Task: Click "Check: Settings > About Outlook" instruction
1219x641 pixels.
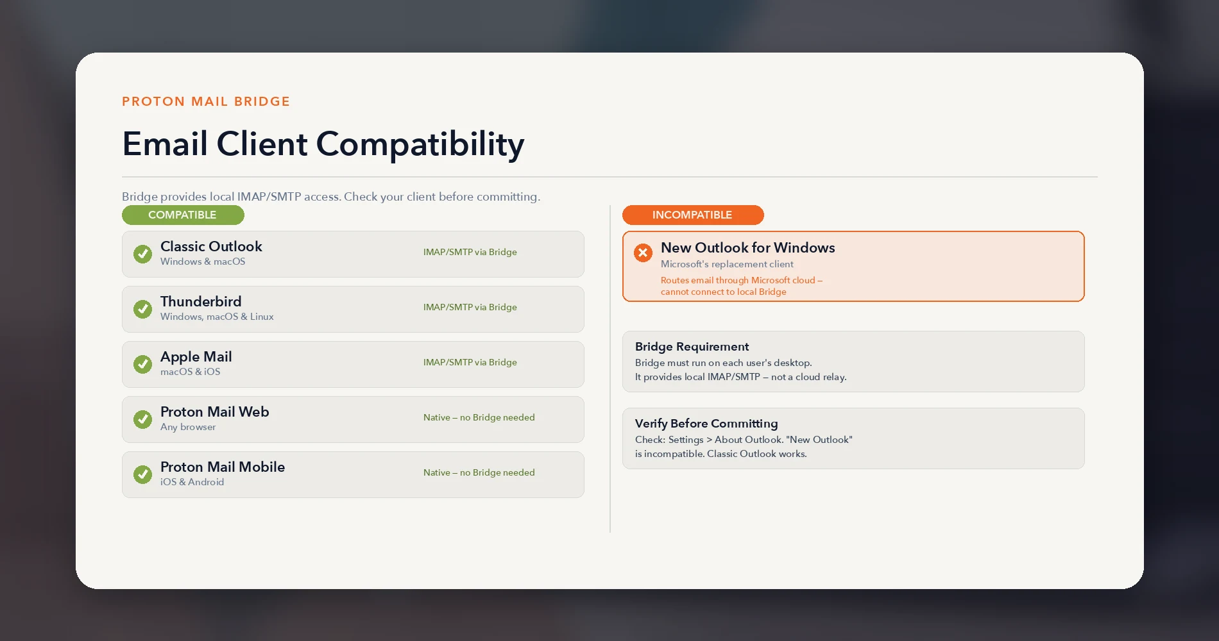Action: (744, 440)
